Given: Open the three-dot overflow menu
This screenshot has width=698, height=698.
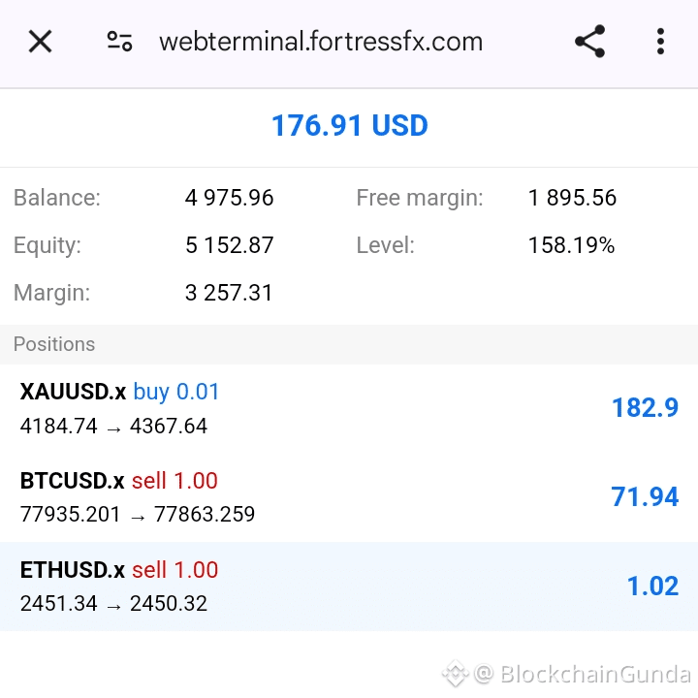Looking at the screenshot, I should coord(660,42).
